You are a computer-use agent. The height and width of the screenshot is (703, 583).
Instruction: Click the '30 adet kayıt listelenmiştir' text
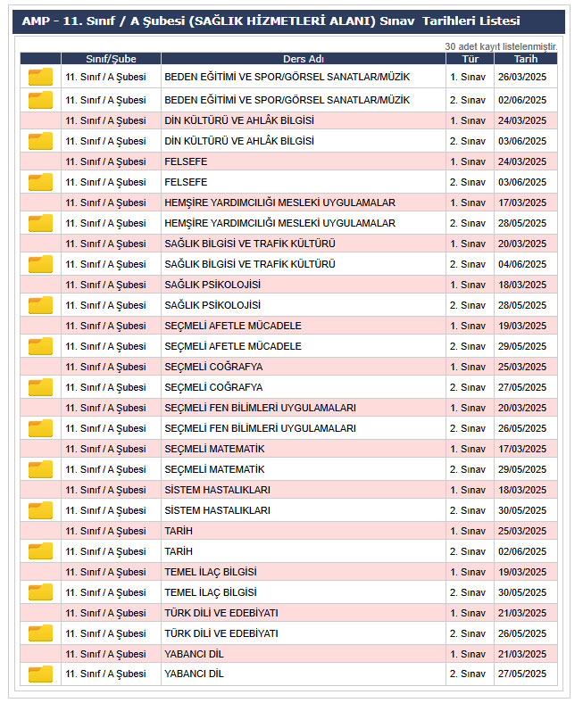tap(500, 45)
